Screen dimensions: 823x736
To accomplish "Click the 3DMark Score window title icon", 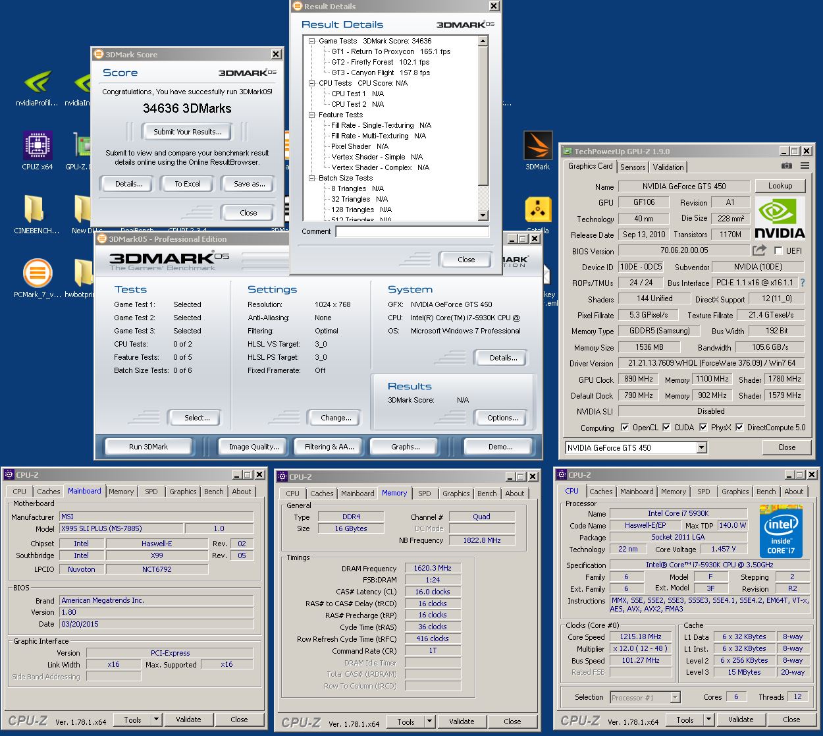I will (99, 55).
